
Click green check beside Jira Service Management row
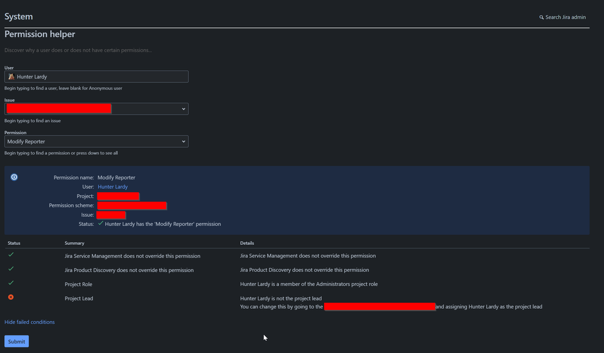click(x=11, y=254)
